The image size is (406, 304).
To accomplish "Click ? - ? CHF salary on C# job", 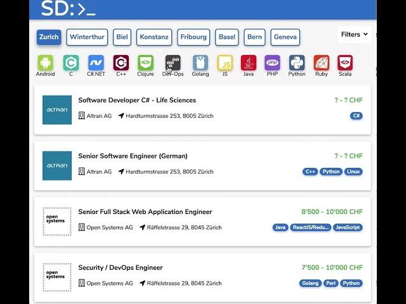I will click(x=348, y=100).
